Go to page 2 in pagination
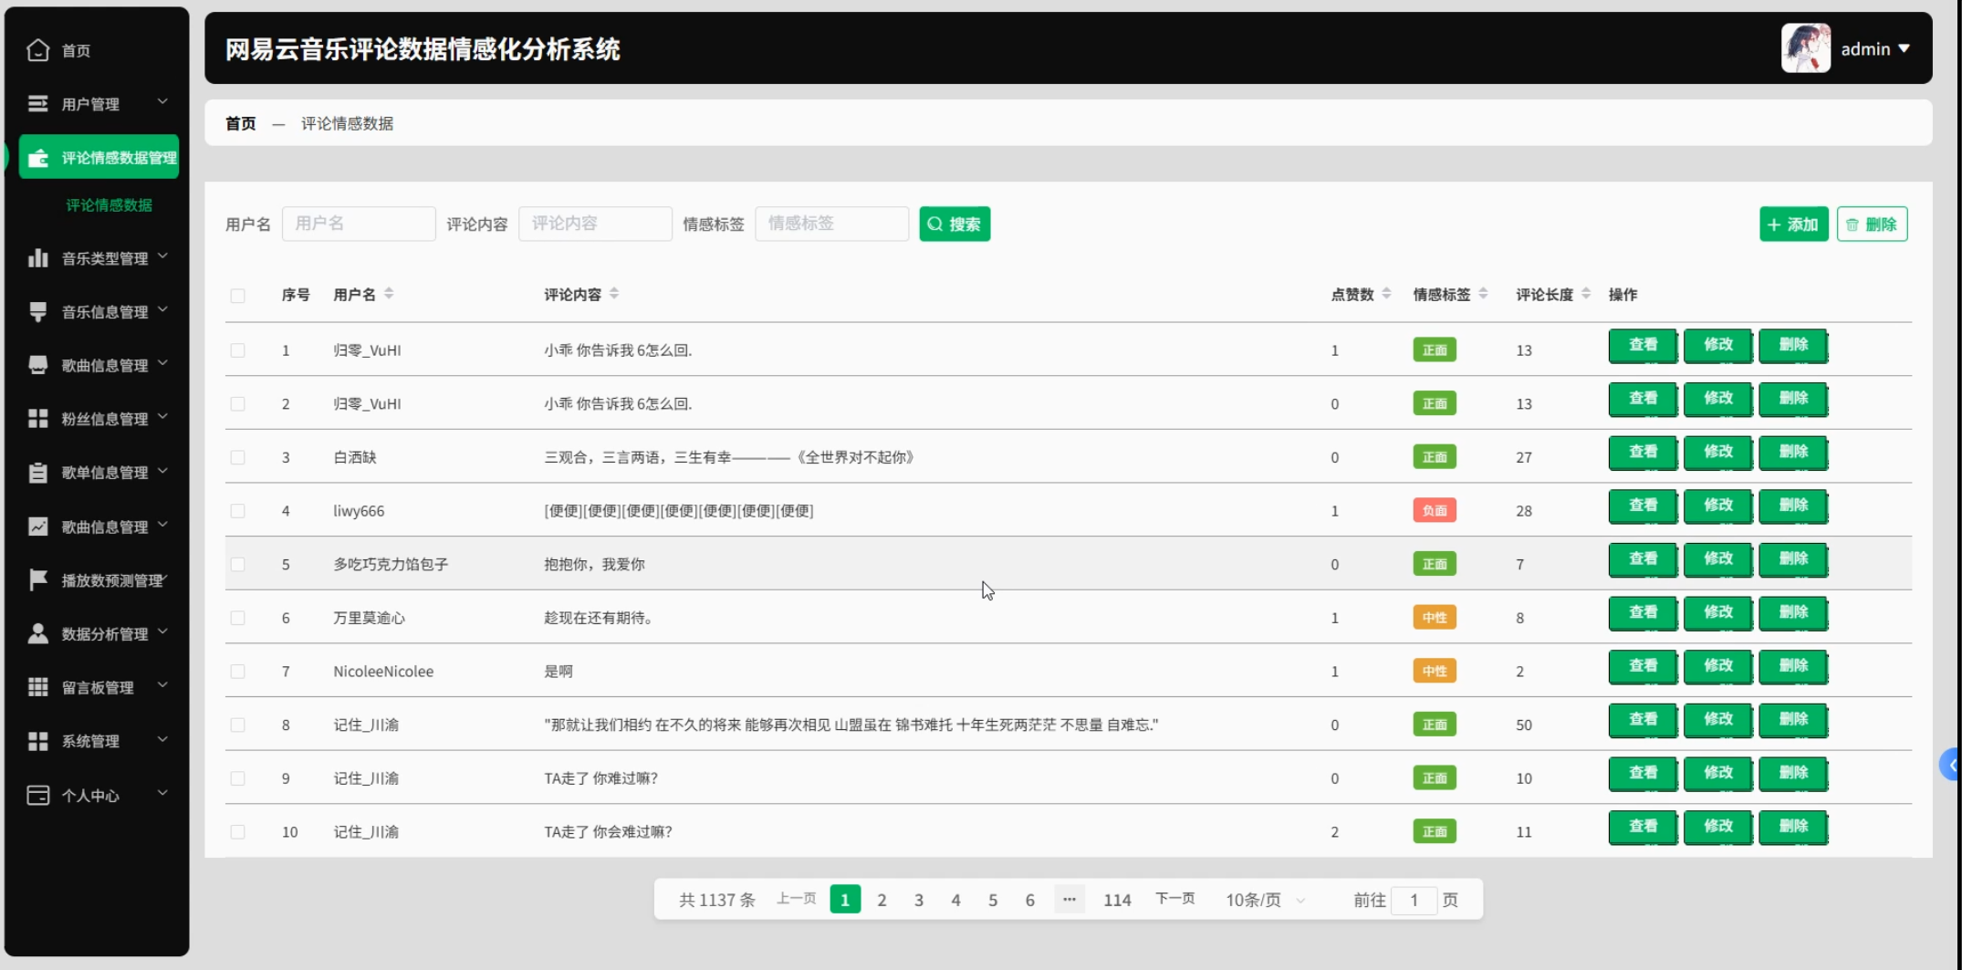 pos(882,900)
